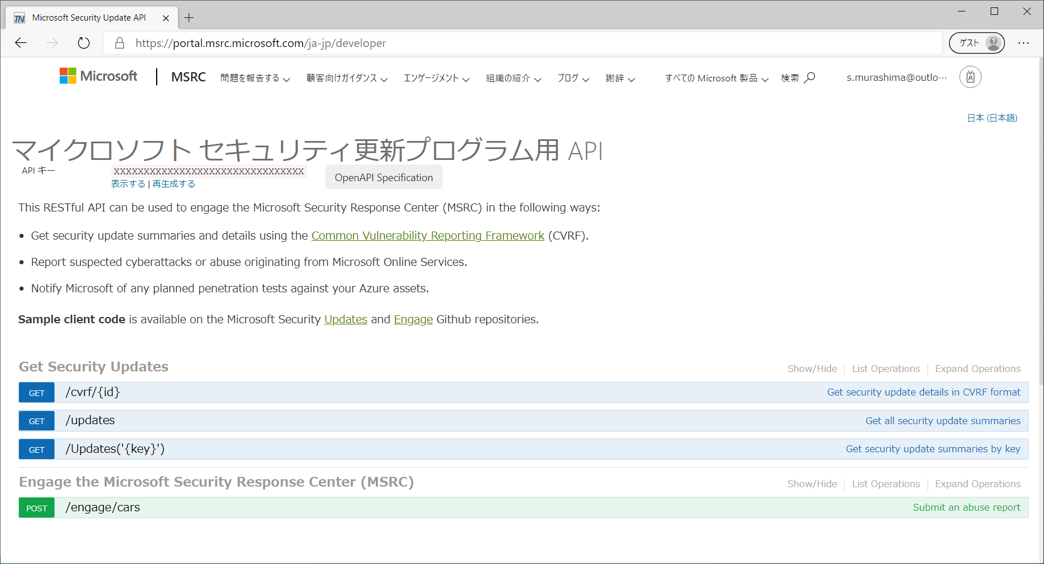Viewport: 1044px width, 564px height.
Task: Click the GET badge for /updates
Action: (37, 421)
